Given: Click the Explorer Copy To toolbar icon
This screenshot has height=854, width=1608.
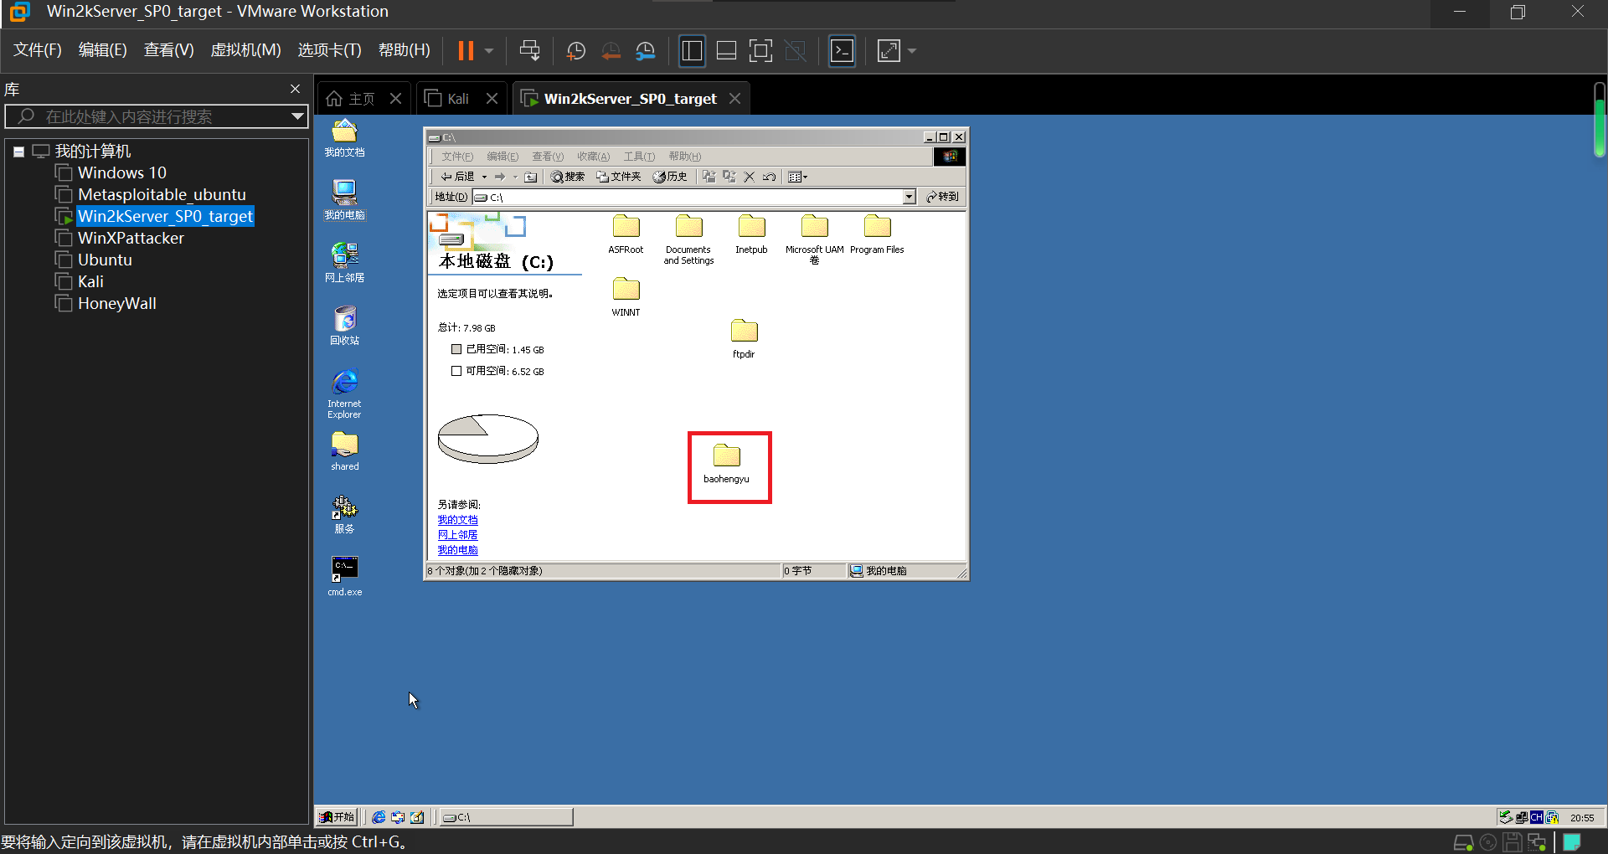Looking at the screenshot, I should click(x=729, y=177).
